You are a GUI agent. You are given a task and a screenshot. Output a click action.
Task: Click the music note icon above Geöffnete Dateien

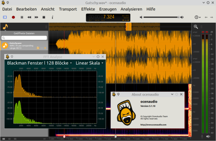tap(5, 27)
